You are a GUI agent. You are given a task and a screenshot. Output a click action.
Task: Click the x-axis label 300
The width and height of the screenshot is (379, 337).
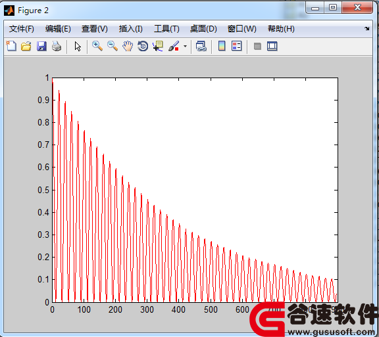(x=147, y=309)
